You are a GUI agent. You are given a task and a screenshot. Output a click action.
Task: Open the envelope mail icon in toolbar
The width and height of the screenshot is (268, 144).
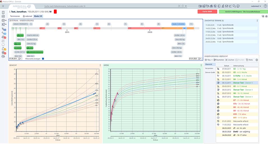coord(227,6)
